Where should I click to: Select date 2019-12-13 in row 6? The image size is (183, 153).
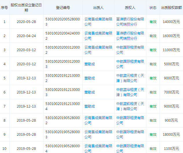[x=26, y=92]
